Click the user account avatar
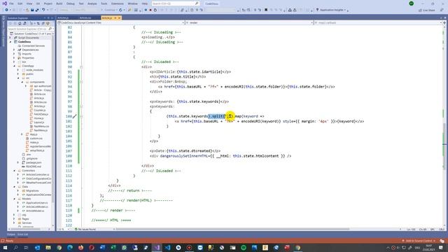448x252 pixels. tap(411, 3)
